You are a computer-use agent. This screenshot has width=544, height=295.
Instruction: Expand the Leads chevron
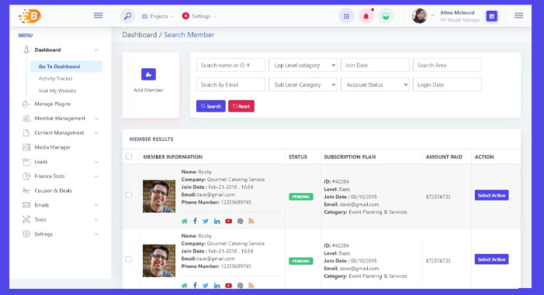pos(96,162)
